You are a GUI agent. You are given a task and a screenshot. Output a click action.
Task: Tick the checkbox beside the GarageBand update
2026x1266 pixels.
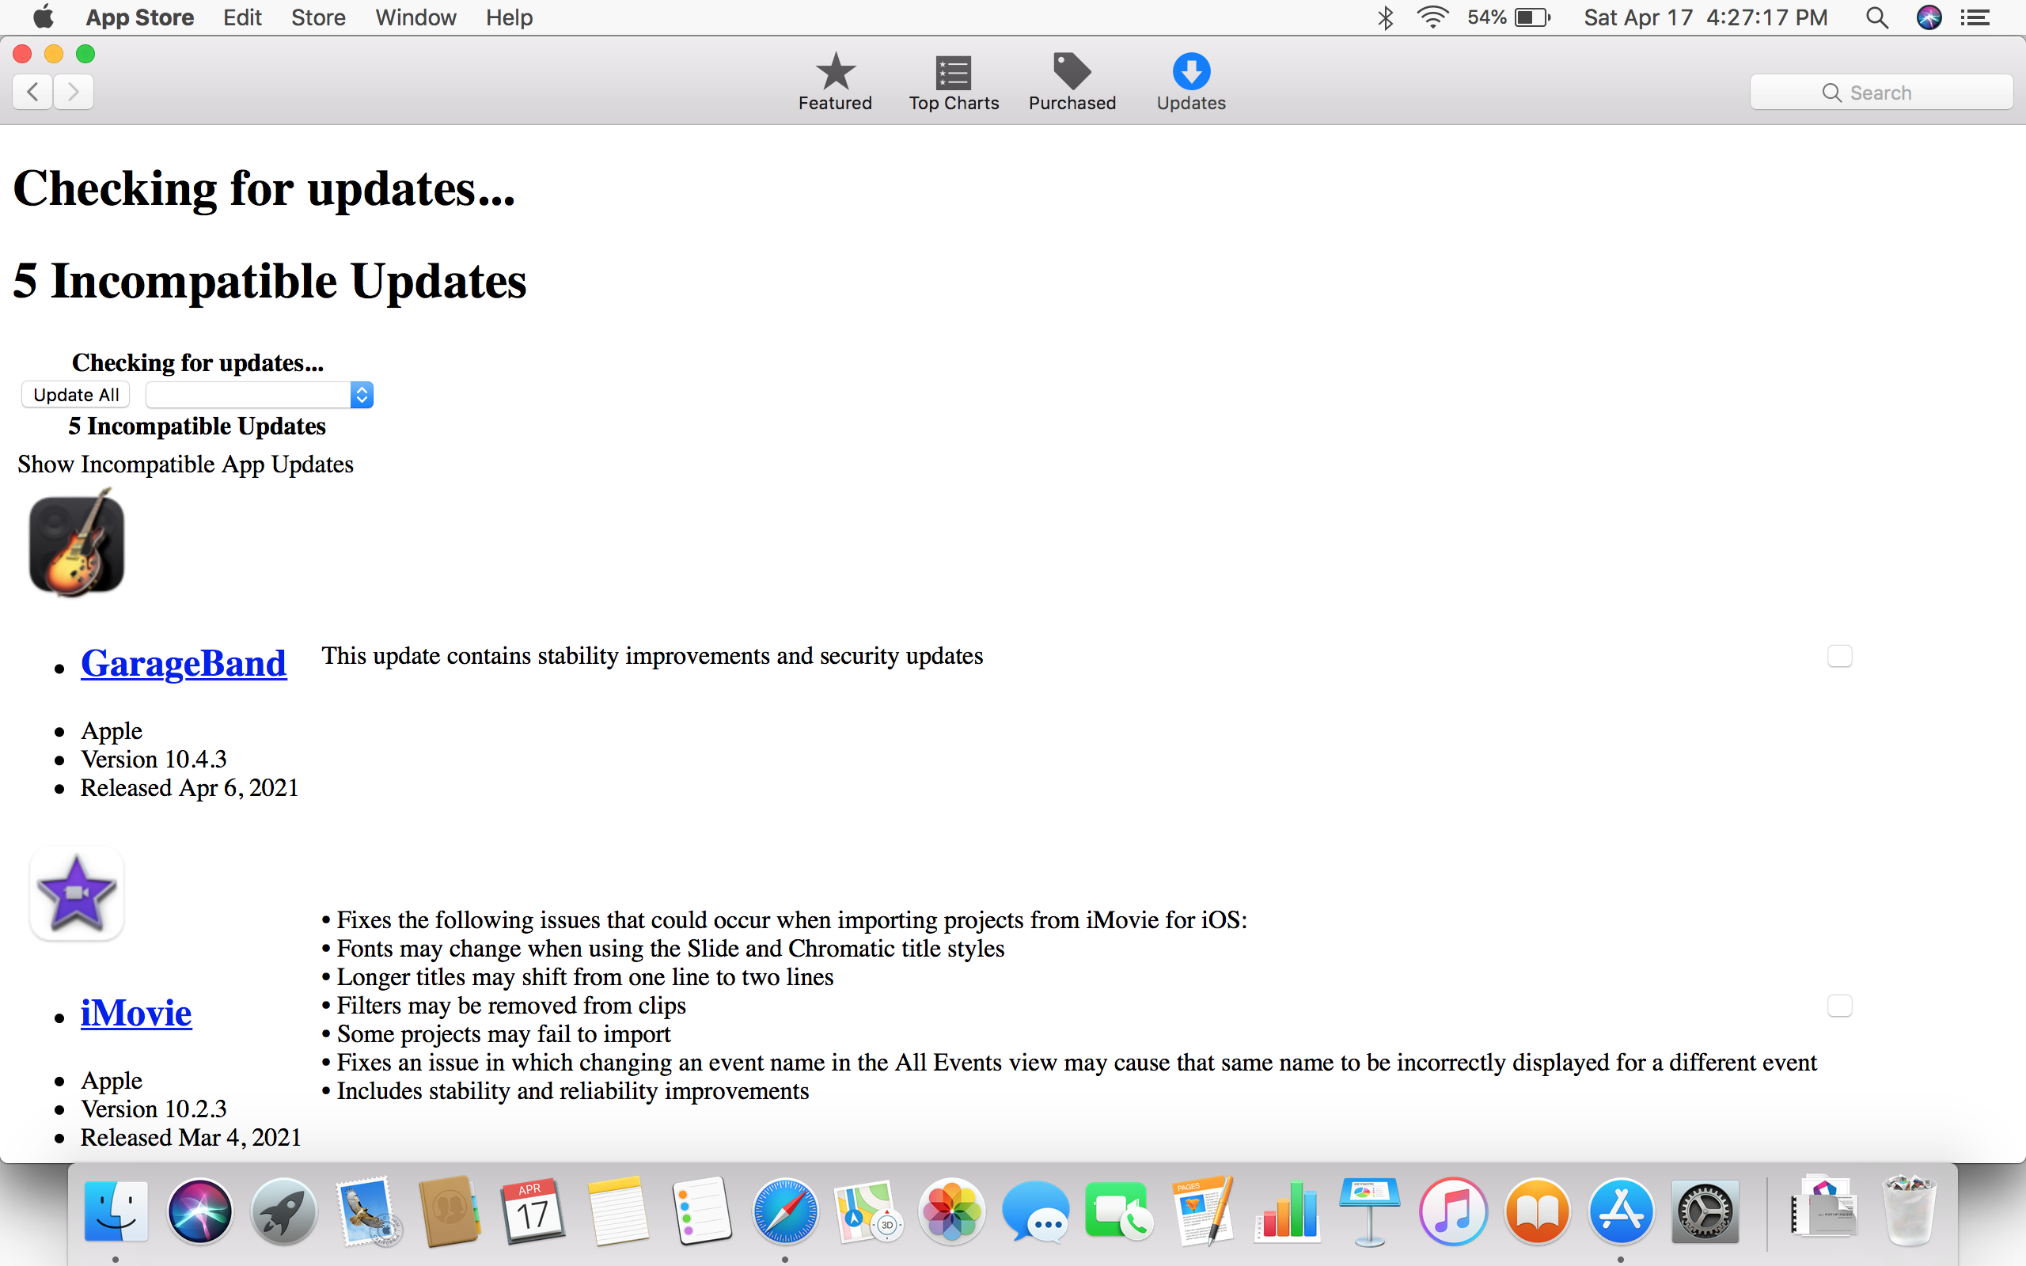coord(1838,656)
